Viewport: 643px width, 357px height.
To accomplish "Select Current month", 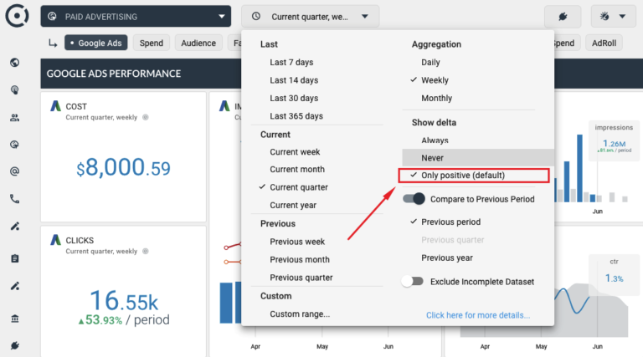I will (297, 170).
